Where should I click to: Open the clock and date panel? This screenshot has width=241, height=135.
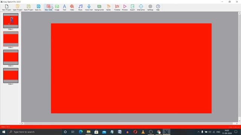pyautogui.click(x=227, y=132)
